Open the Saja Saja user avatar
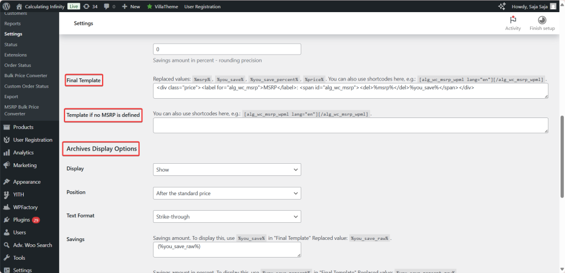The width and height of the screenshot is (565, 273). pos(553,7)
